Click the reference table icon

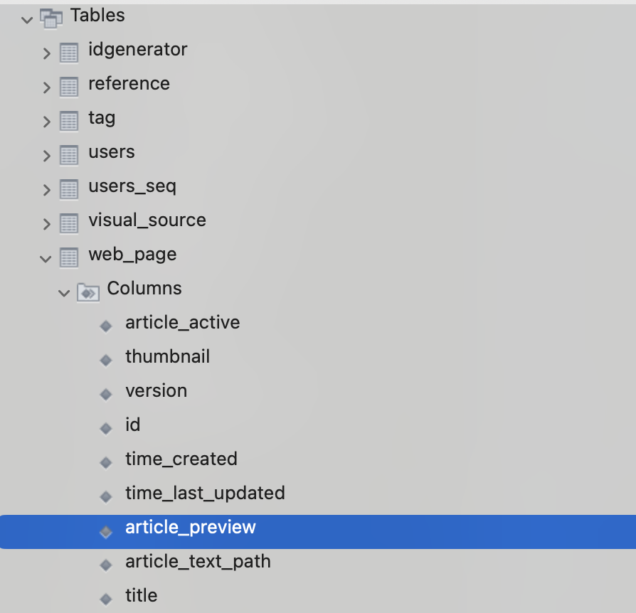point(69,87)
